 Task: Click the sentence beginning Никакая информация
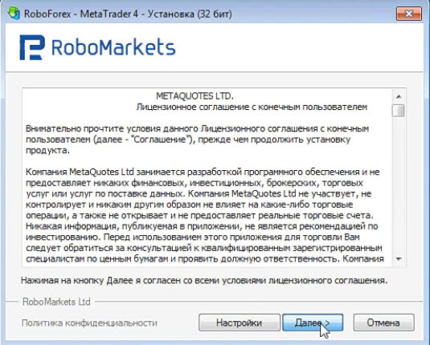202,232
